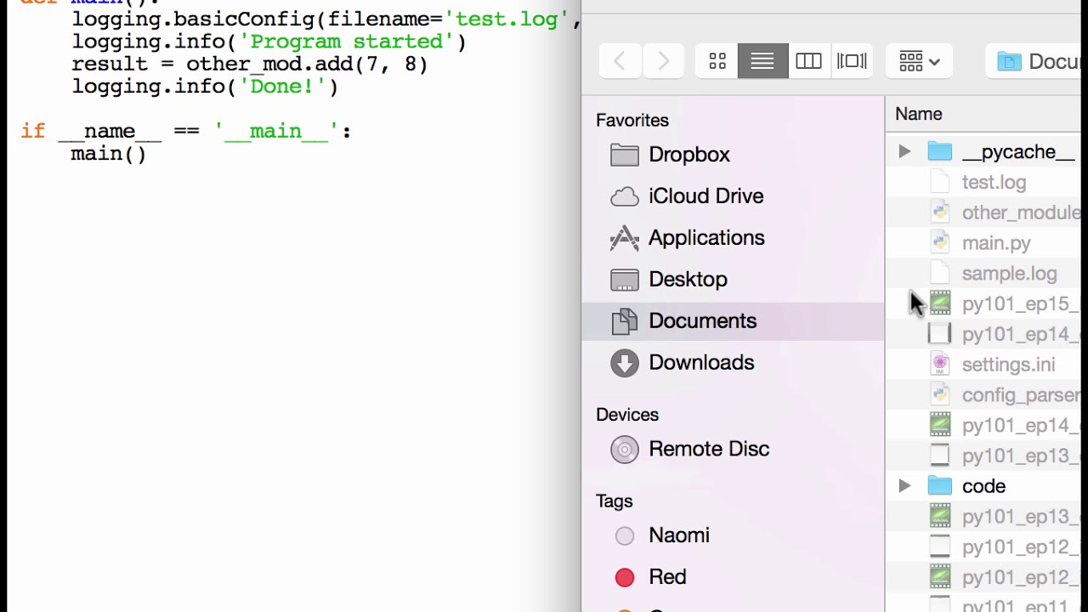Expand the __pycache__ folder triangle
The width and height of the screenshot is (1088, 612).
[x=904, y=152]
